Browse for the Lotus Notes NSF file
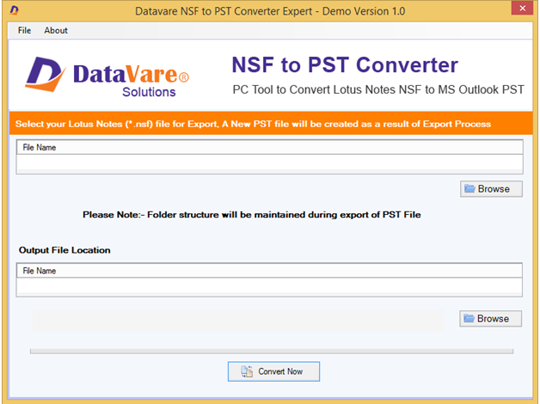540x404 pixels. pos(491,189)
